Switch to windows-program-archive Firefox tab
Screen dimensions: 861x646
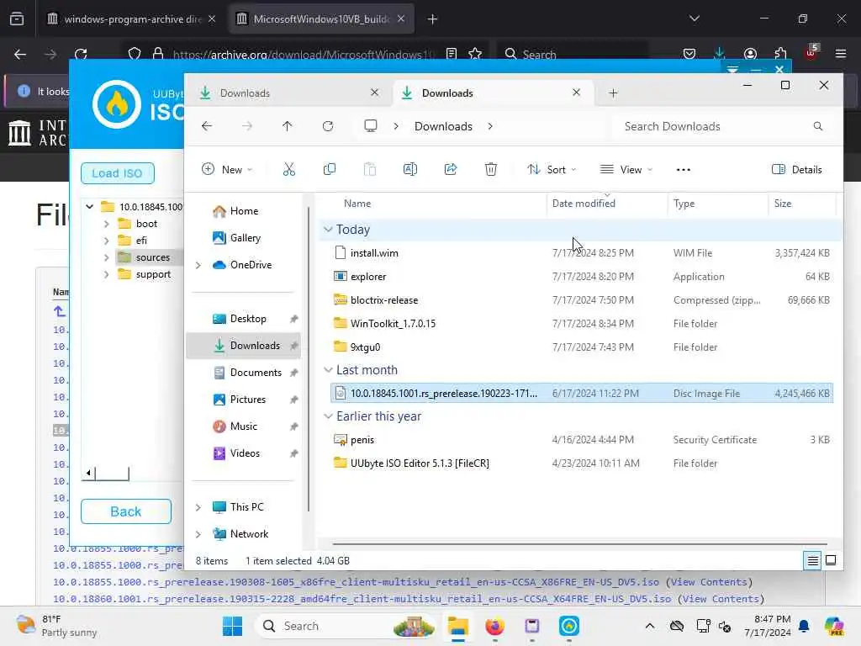pyautogui.click(x=130, y=19)
